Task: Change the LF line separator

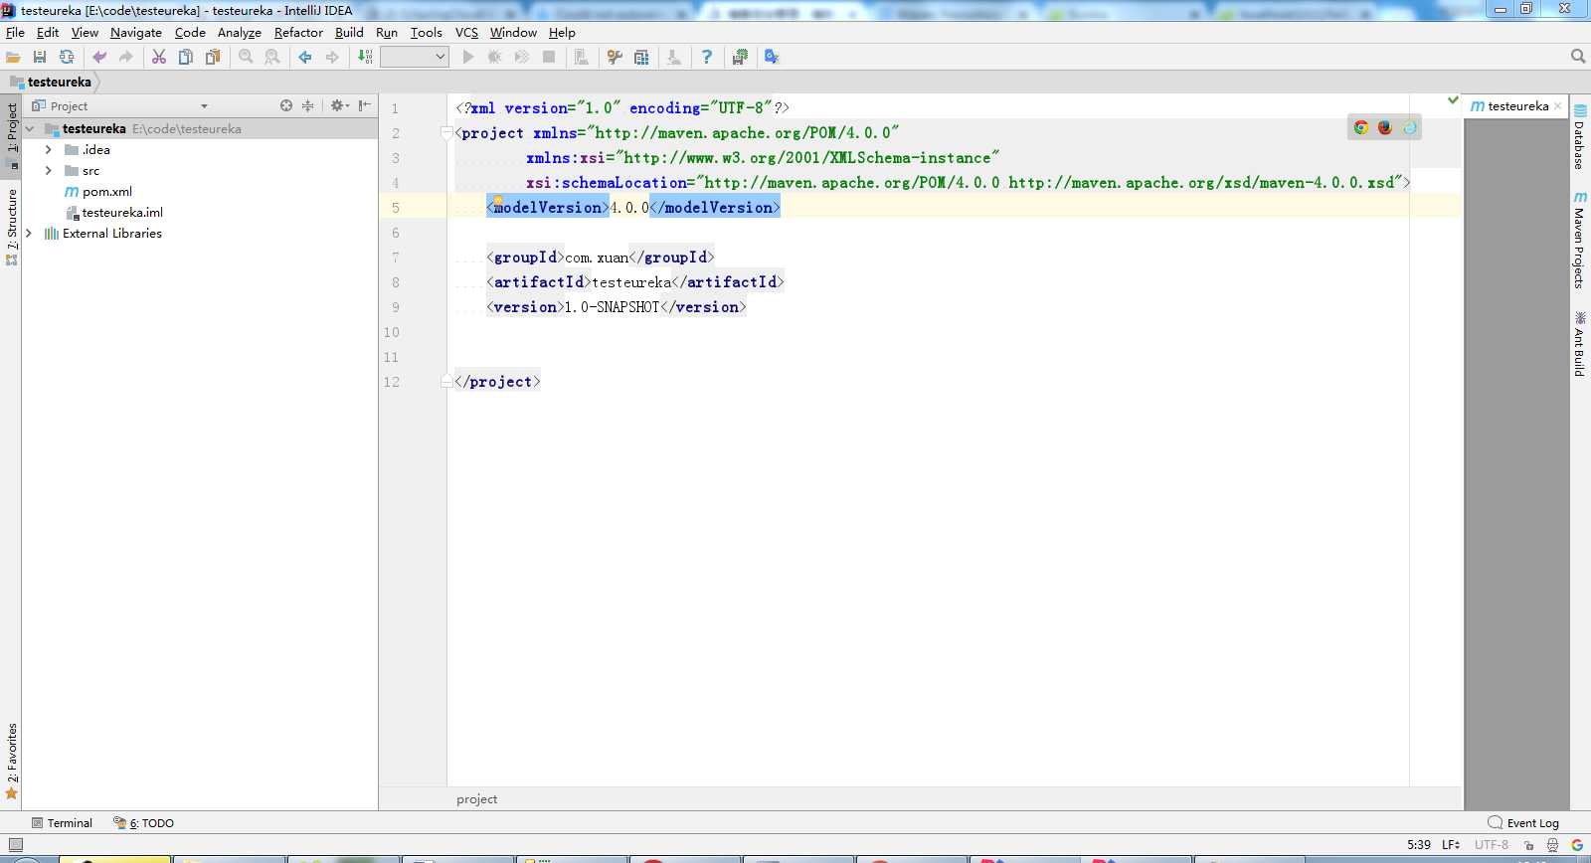Action: pyautogui.click(x=1451, y=845)
